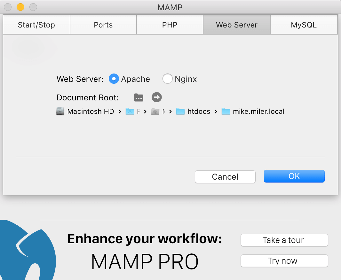Screen dimensions: 341x280
Task: Minimize the MAMP window with yellow button
Action: point(20,7)
